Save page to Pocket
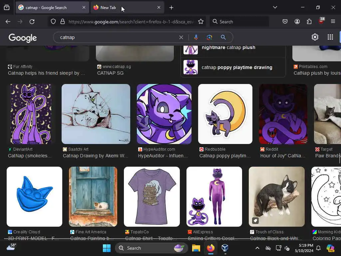Image resolution: width=341 pixels, height=256 pixels. point(285,22)
